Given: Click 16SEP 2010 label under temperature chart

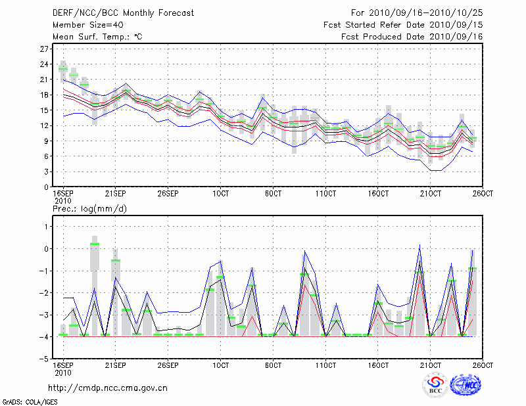Looking at the screenshot, I should 63,198.
